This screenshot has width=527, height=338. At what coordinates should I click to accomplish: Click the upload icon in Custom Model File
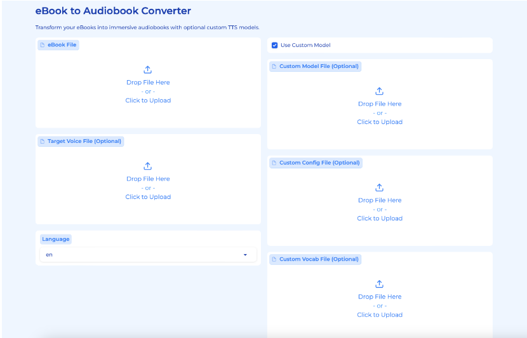coord(380,91)
